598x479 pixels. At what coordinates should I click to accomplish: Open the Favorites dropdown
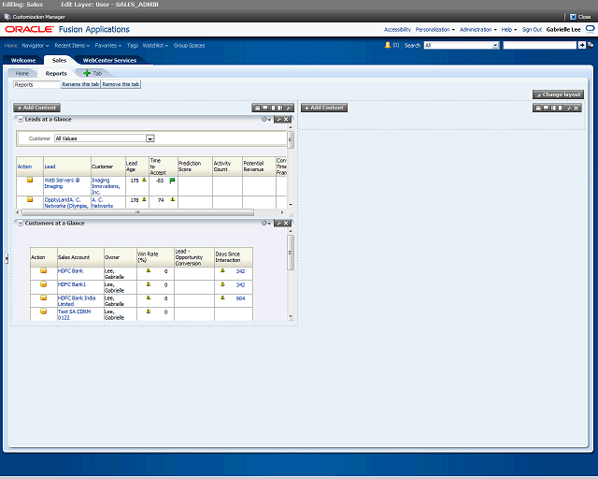[x=108, y=46]
